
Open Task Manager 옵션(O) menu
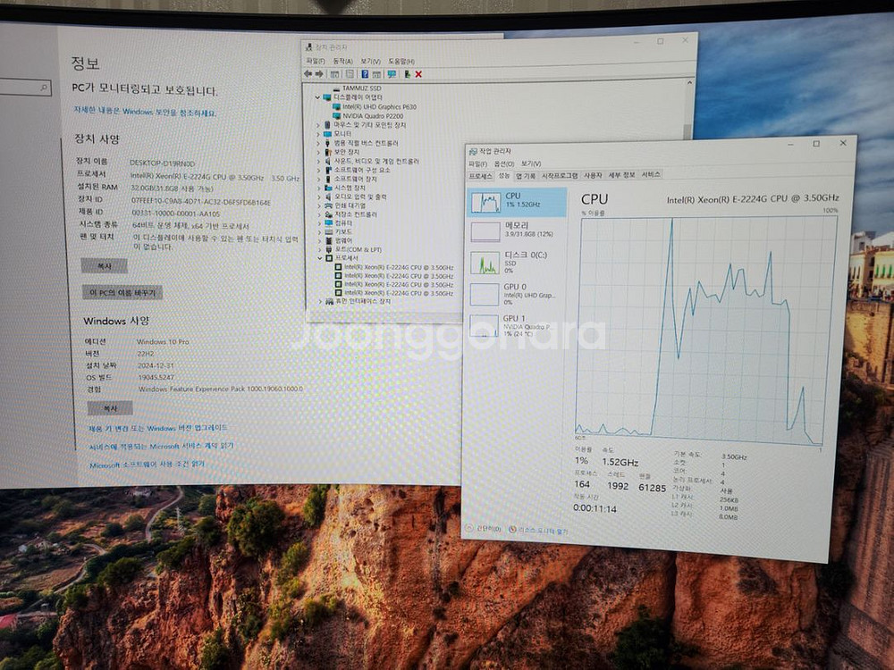coord(502,164)
